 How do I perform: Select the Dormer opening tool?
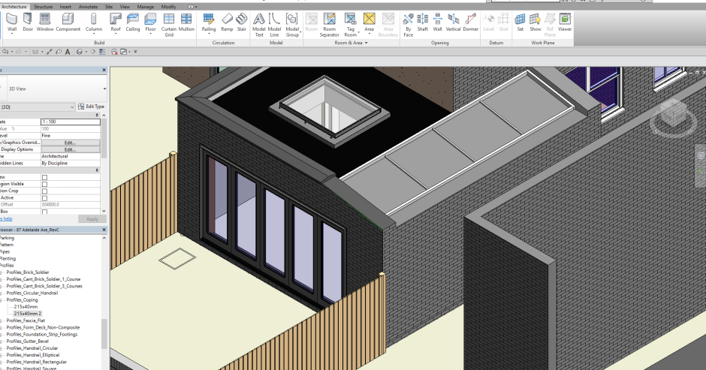coord(470,23)
